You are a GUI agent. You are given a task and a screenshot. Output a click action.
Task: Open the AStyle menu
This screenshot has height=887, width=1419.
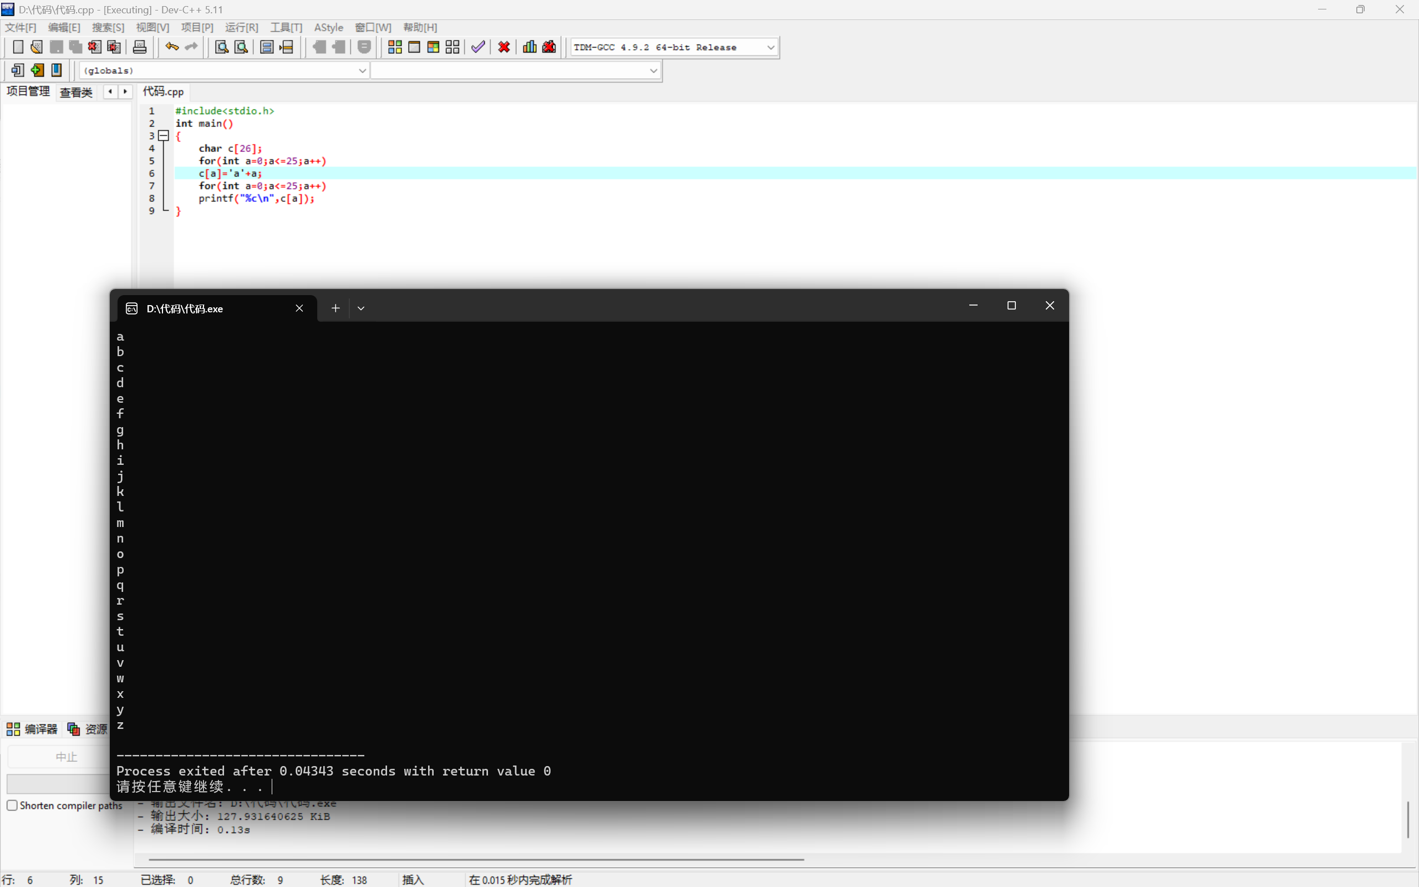[x=328, y=28]
